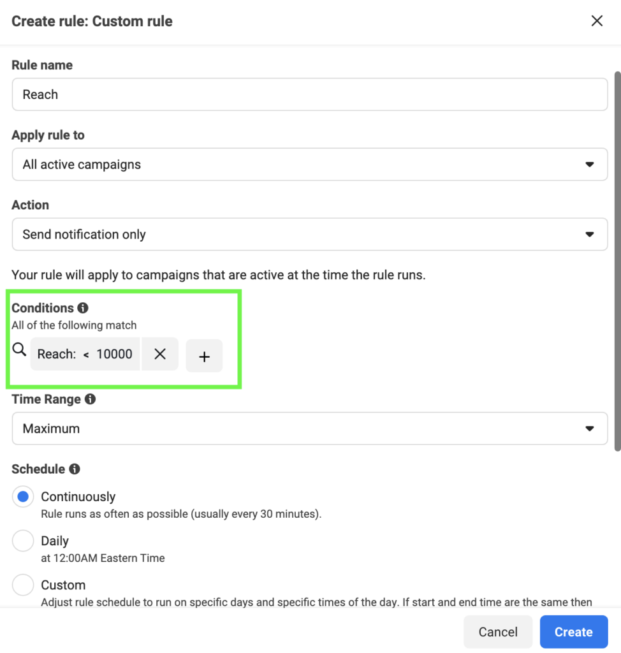The width and height of the screenshot is (621, 653).
Task: Close the Create rule dialog
Action: coord(597,21)
